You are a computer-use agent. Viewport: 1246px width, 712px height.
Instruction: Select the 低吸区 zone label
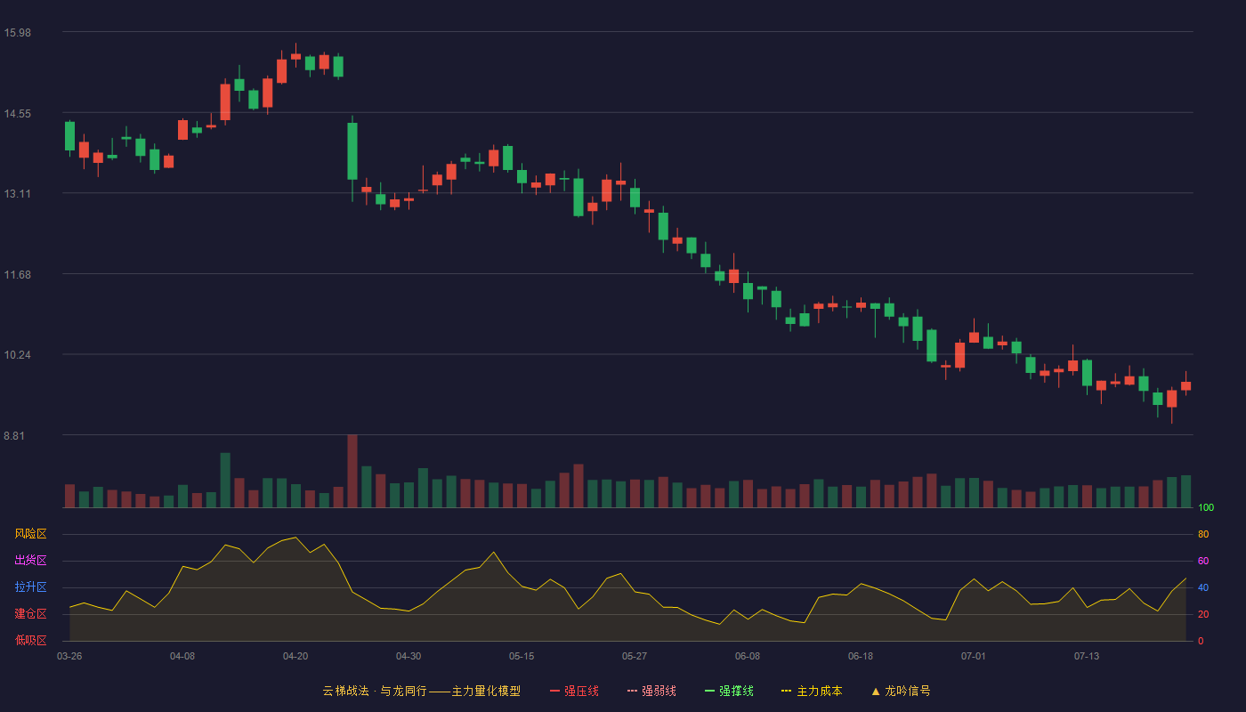pos(30,640)
